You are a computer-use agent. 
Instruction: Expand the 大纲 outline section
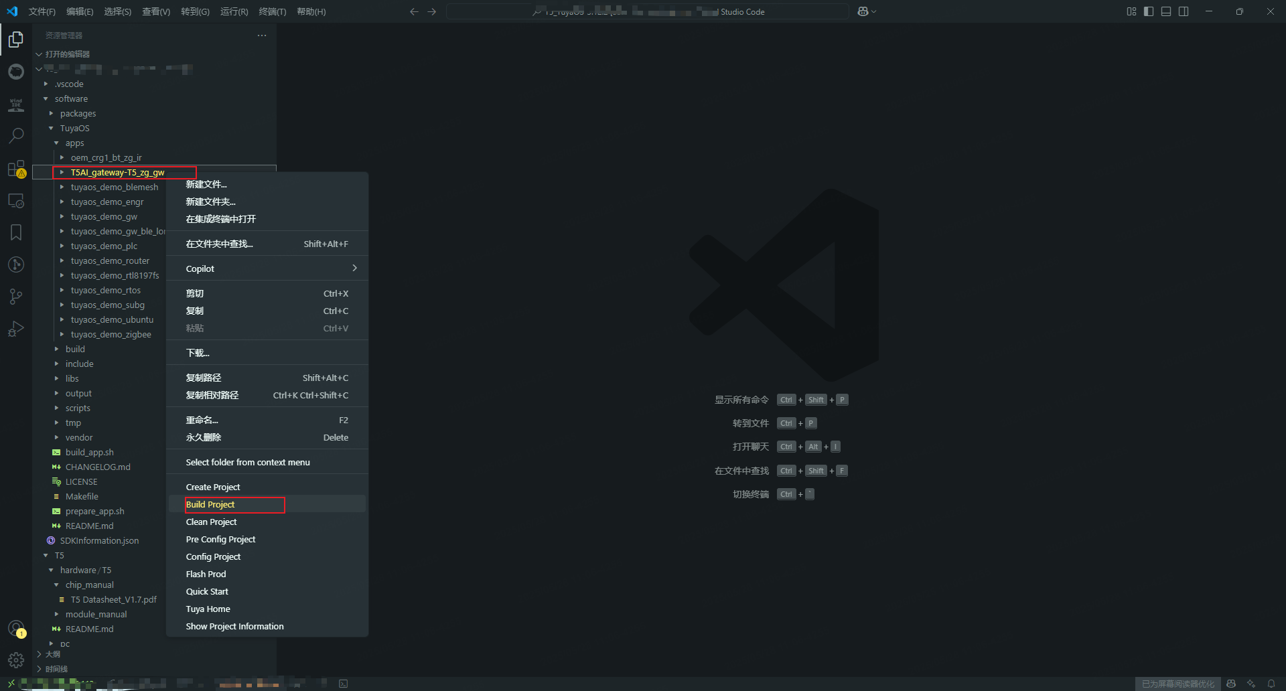point(39,654)
